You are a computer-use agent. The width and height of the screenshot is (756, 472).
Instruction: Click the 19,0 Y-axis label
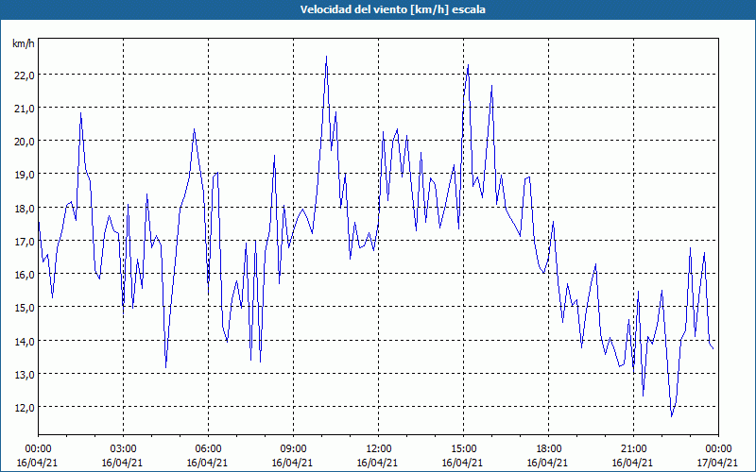point(25,175)
